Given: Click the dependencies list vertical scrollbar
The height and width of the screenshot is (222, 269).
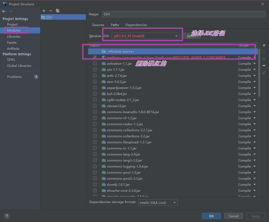Looking at the screenshot, I should pos(259,72).
